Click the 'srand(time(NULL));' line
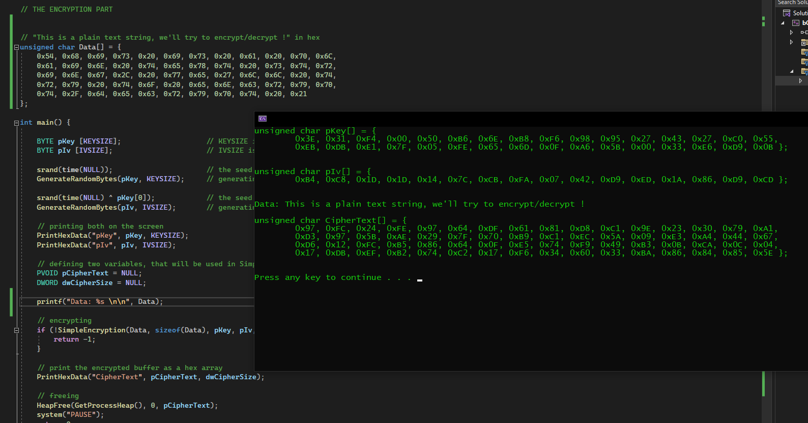Screen dimensions: 808x423 point(74,170)
